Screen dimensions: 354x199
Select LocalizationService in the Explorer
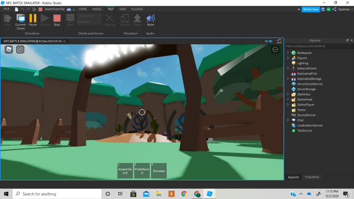[x=309, y=125]
